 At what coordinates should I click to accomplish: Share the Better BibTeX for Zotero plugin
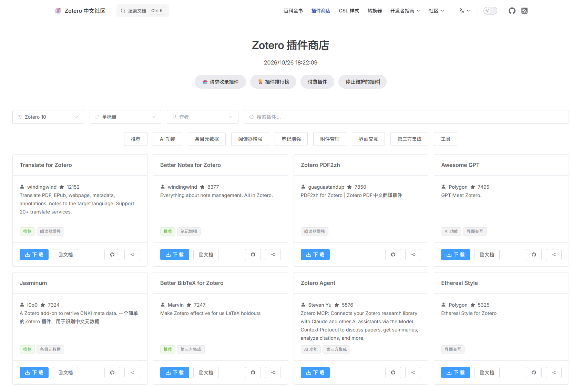[273, 373]
